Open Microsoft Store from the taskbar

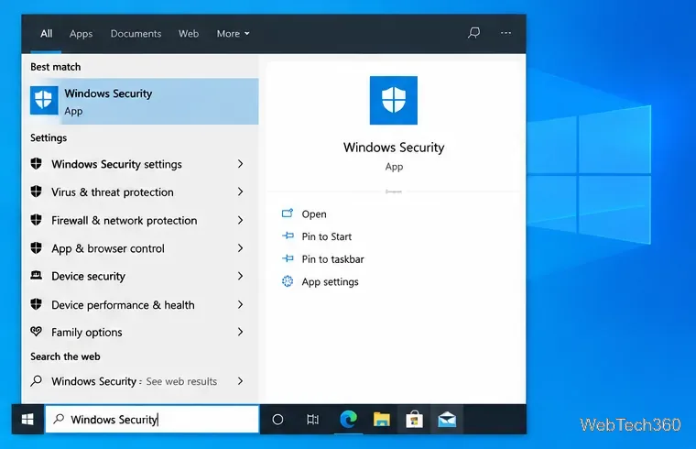point(414,420)
